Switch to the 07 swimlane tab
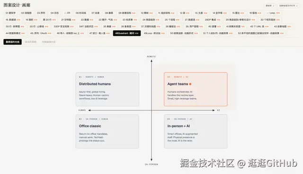The image size is (303, 174). tap(96, 13)
